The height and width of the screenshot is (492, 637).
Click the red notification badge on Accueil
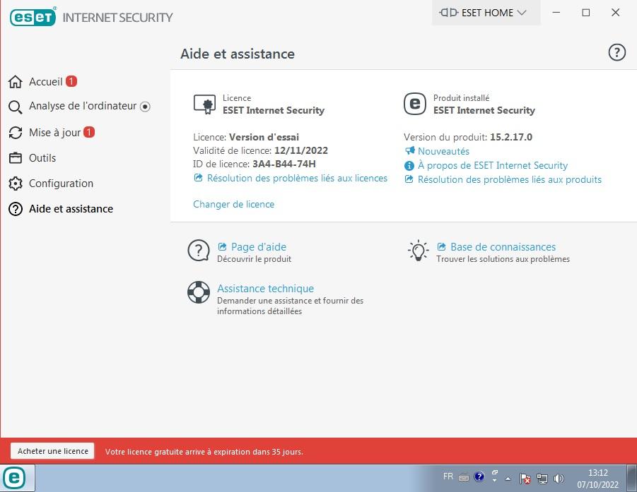(71, 81)
